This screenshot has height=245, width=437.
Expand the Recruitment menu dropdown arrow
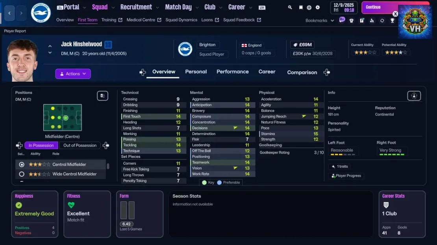click(157, 8)
